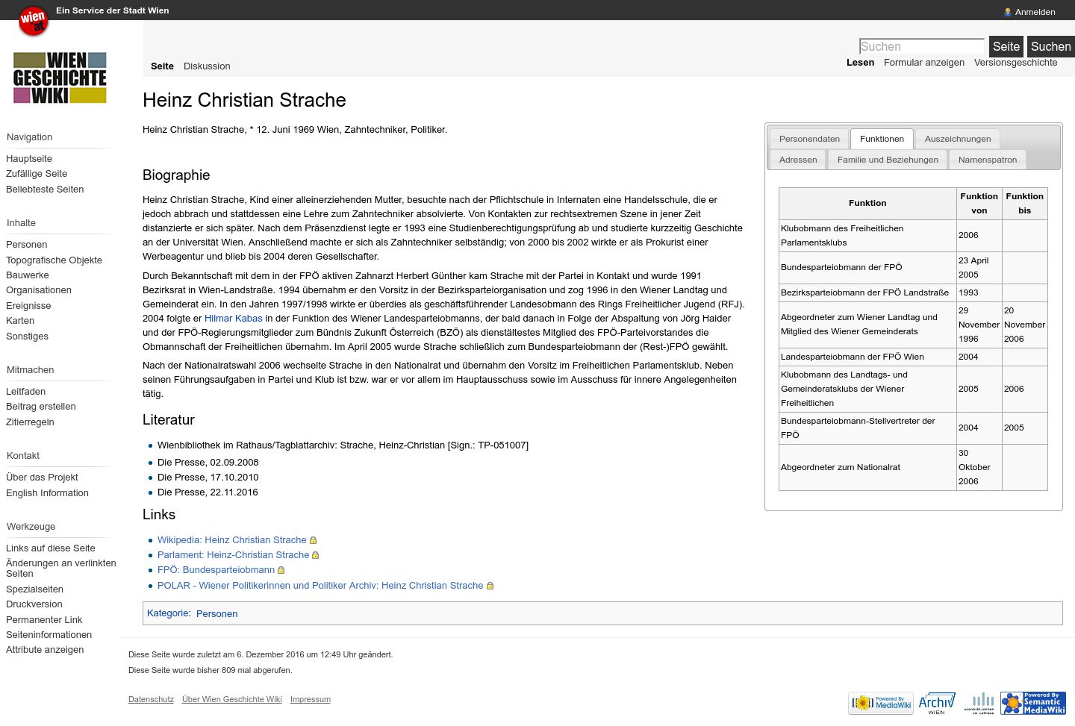View the Versionsgeschichte
This screenshot has width=1075, height=726.
point(1015,63)
